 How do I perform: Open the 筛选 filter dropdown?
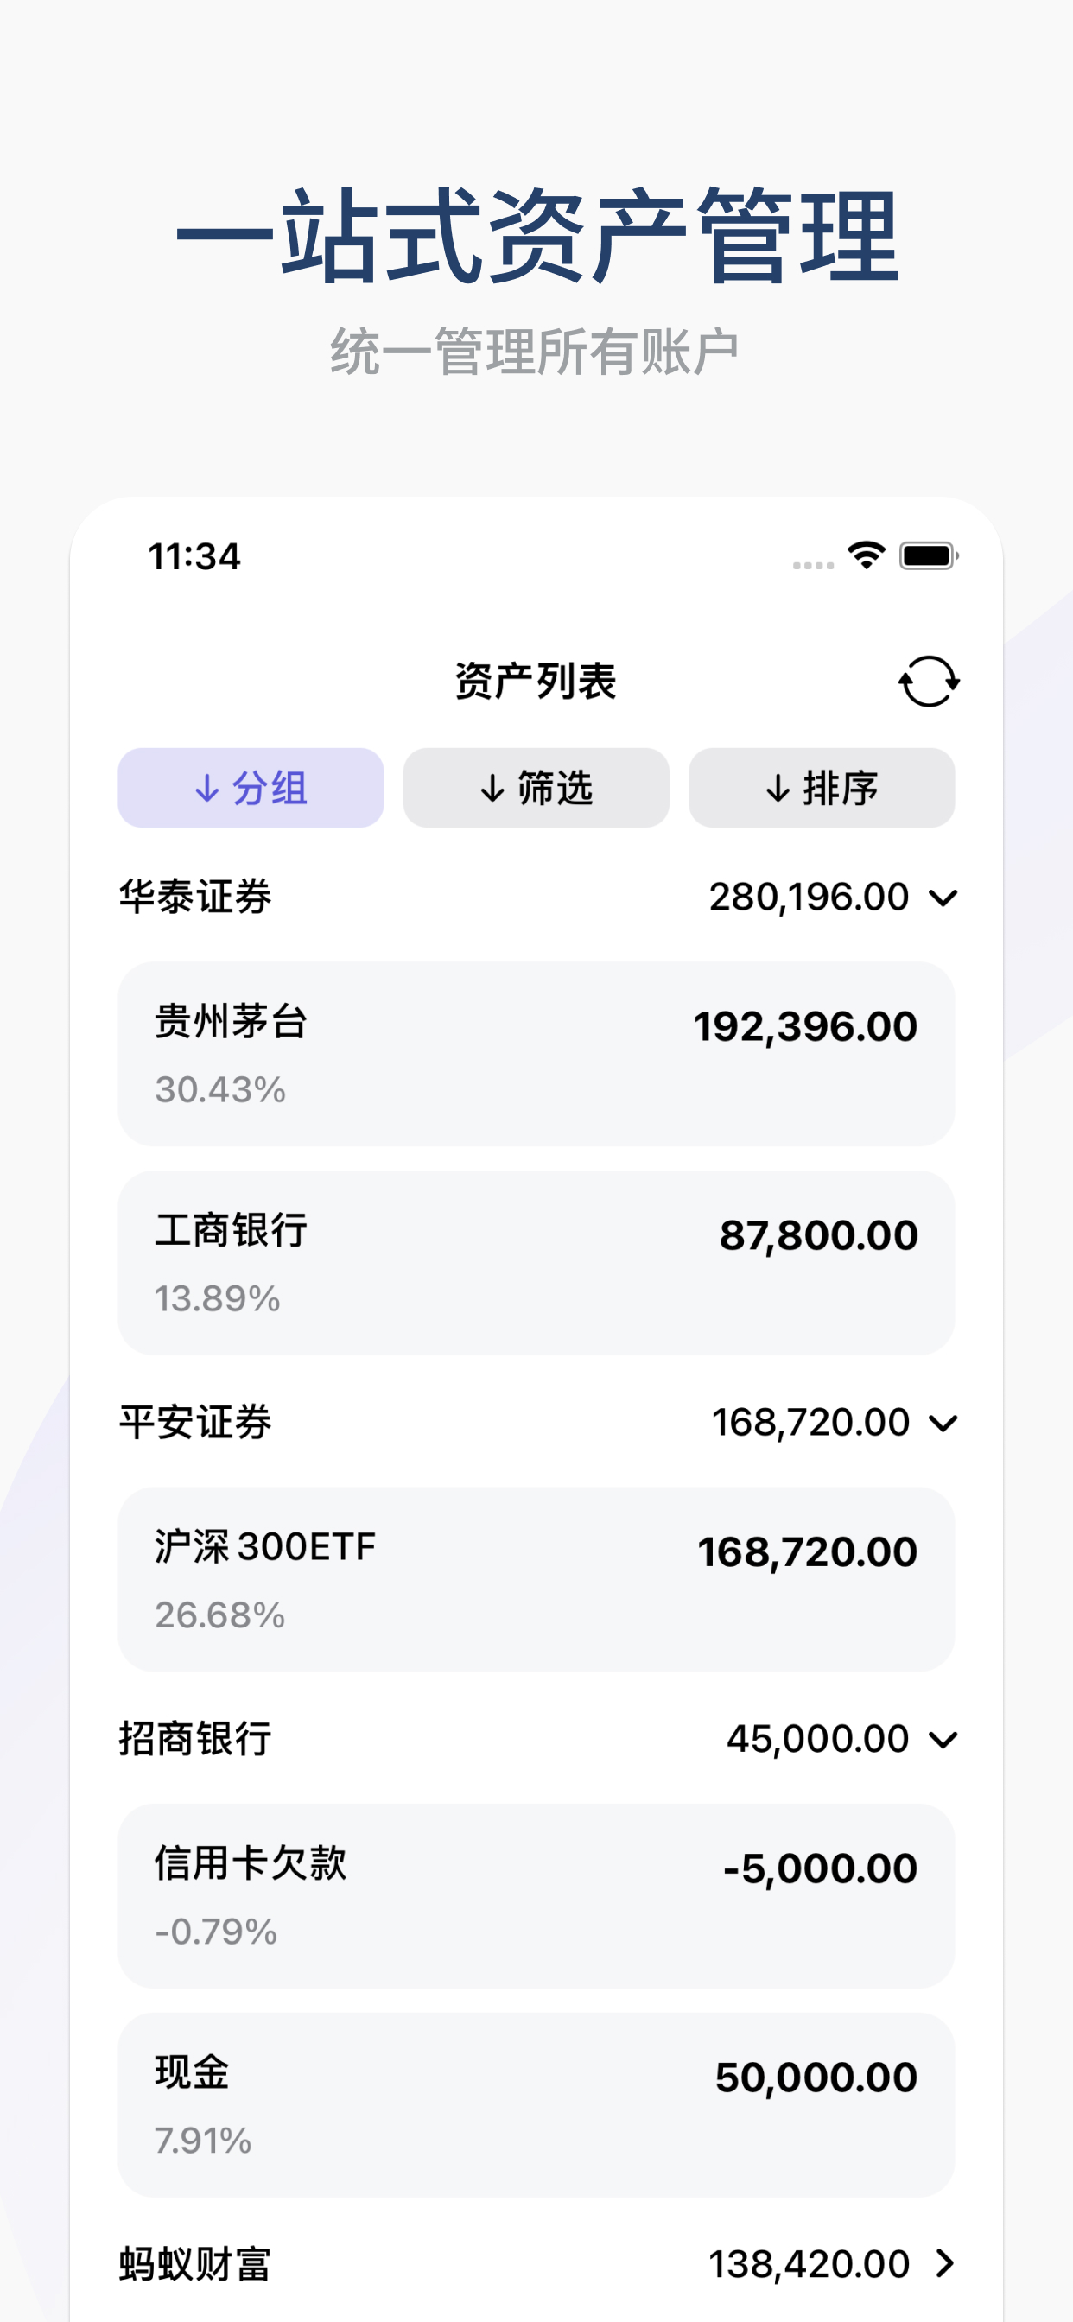click(536, 788)
